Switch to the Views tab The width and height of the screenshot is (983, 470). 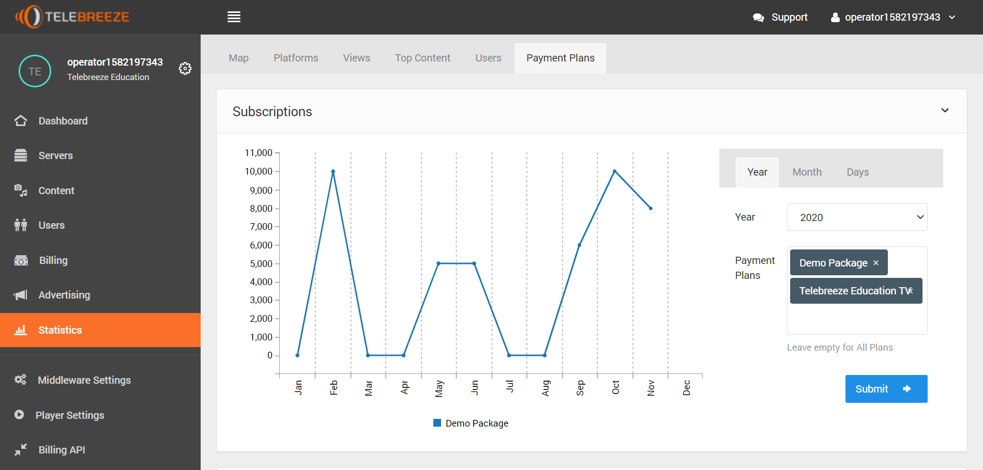point(357,58)
